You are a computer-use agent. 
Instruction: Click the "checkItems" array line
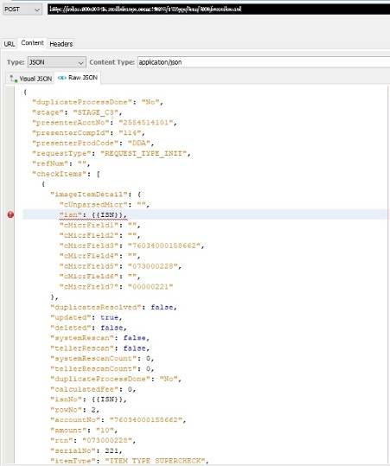click(x=66, y=174)
